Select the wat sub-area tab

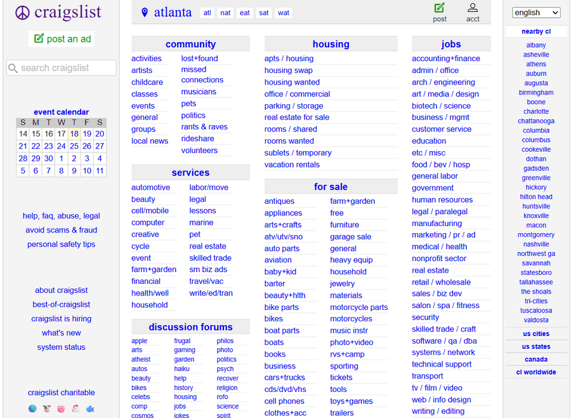[x=284, y=13]
